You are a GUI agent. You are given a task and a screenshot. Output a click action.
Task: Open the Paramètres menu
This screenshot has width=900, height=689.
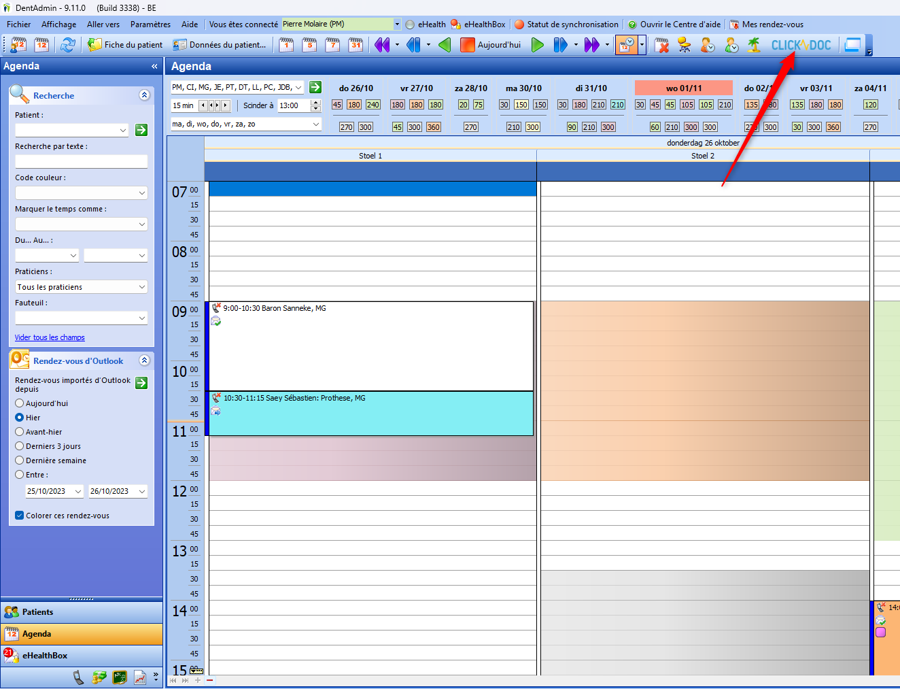point(150,24)
